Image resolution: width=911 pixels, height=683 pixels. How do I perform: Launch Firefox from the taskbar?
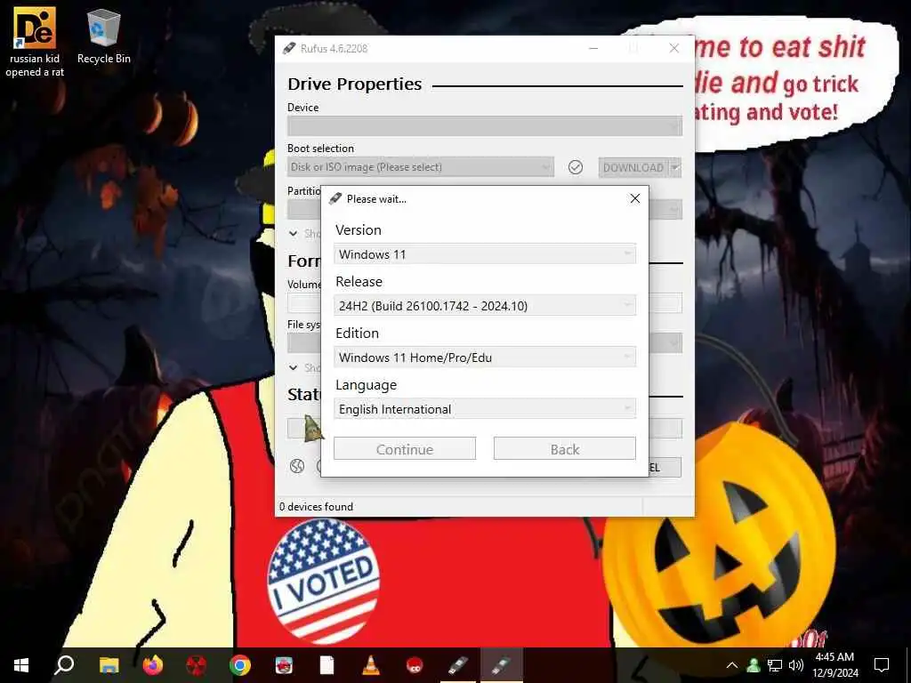click(153, 665)
